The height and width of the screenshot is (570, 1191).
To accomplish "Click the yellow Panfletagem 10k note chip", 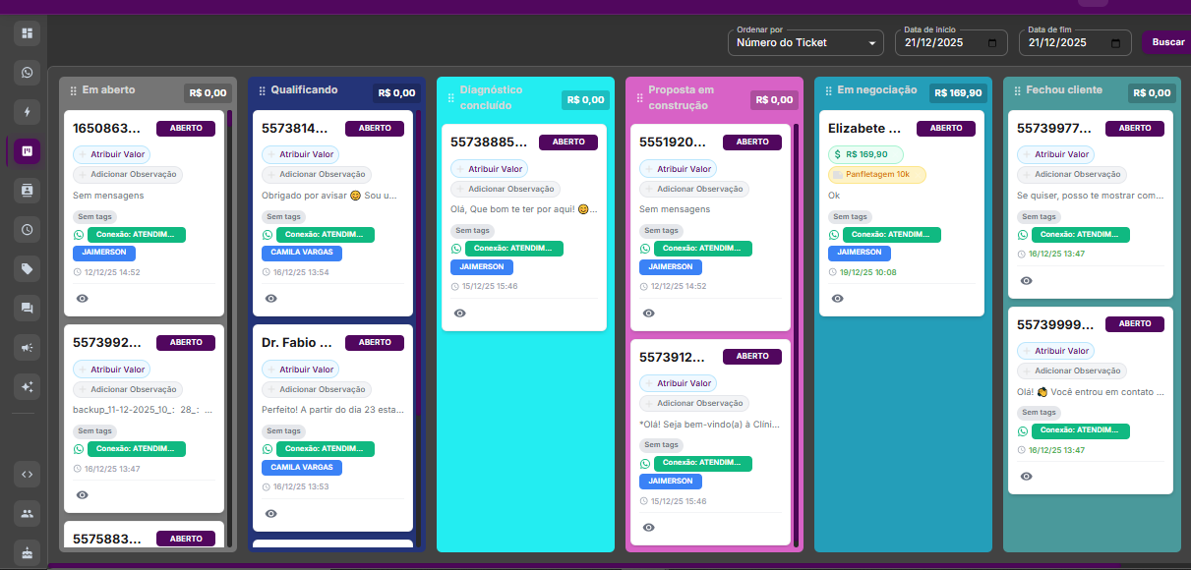I will pos(877,174).
